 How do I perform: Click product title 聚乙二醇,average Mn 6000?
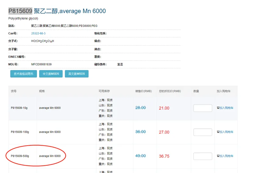(x=70, y=11)
